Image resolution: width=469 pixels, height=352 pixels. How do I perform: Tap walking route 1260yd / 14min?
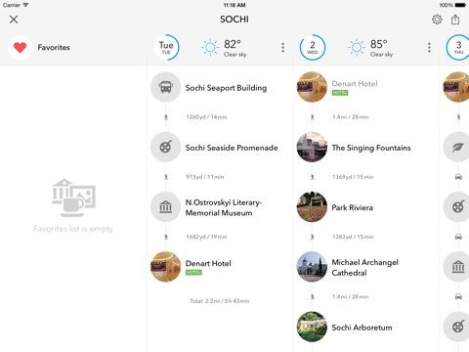[206, 117]
